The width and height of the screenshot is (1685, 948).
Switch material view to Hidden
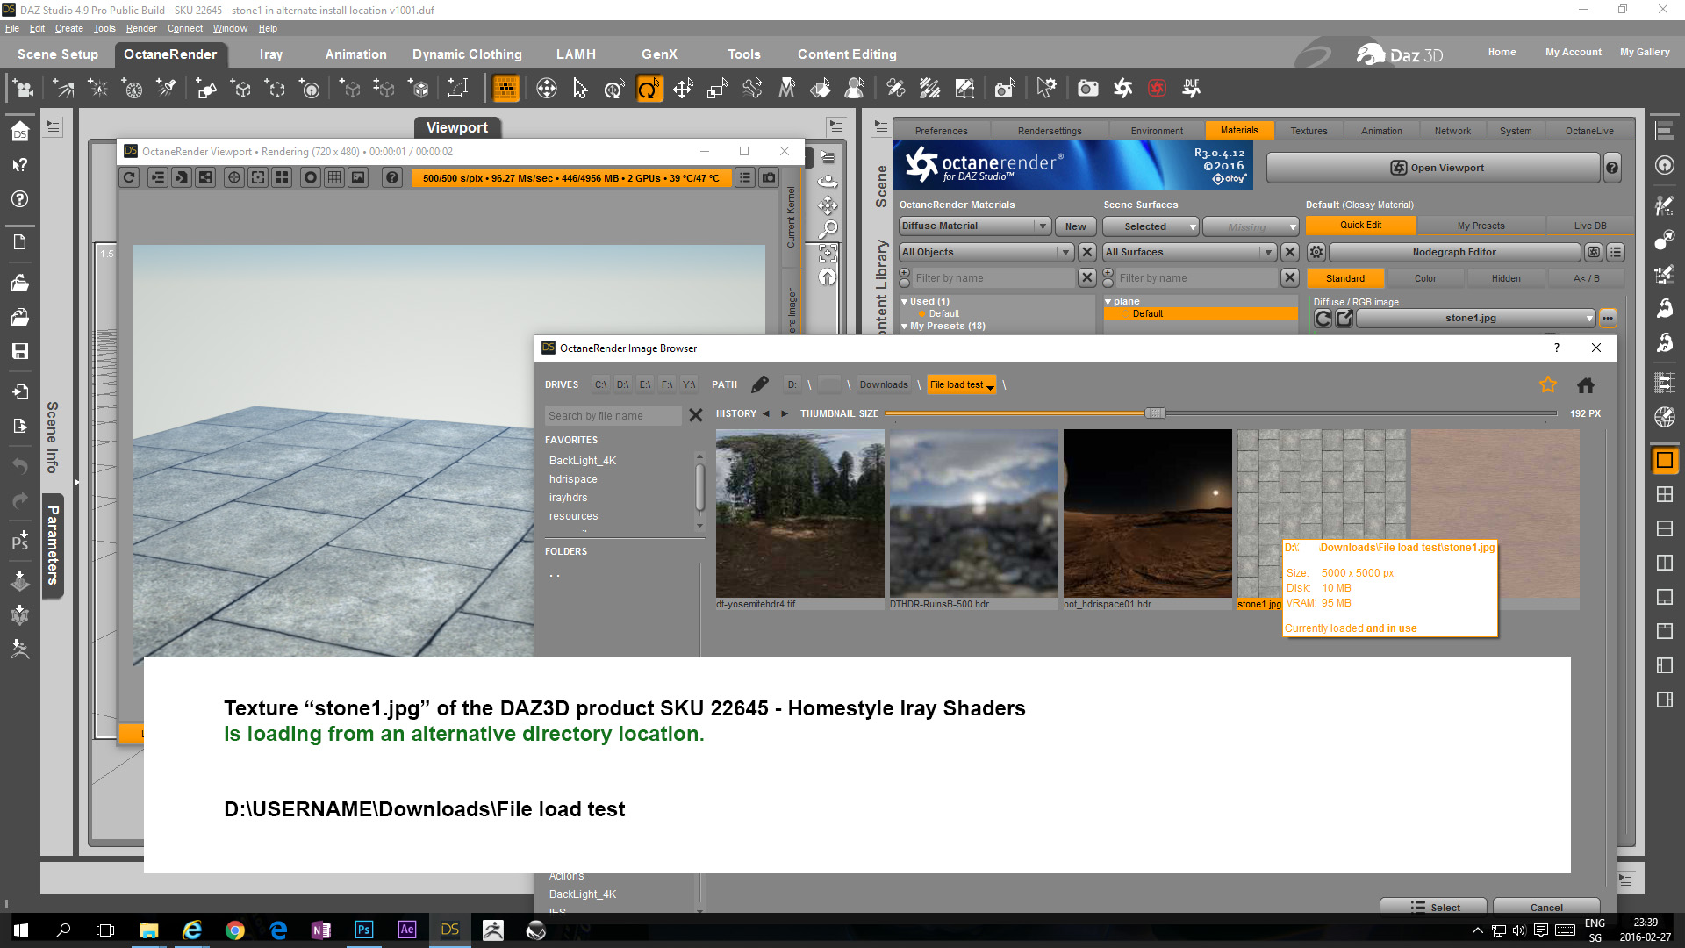[1506, 279]
